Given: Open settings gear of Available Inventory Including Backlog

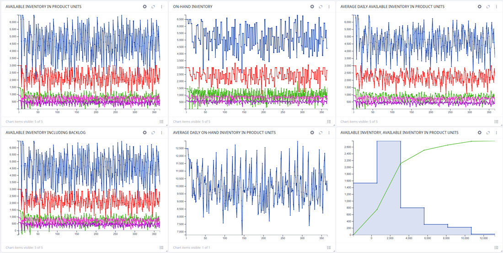Looking at the screenshot, I should [x=144, y=132].
